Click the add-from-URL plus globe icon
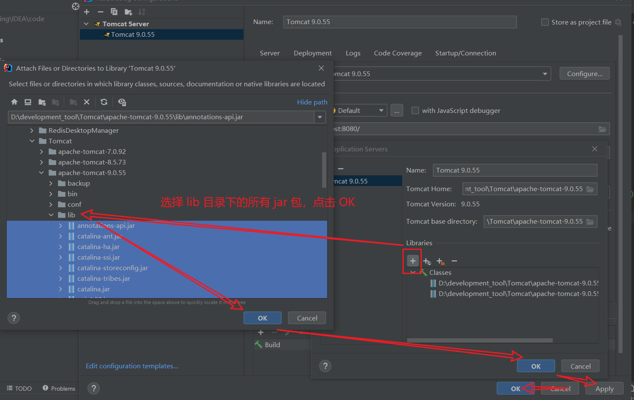Screen dimensions: 634x400 427,261
